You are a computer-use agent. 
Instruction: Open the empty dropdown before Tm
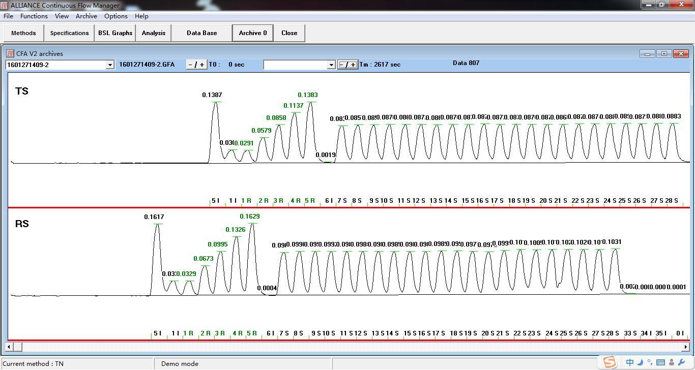click(x=331, y=65)
